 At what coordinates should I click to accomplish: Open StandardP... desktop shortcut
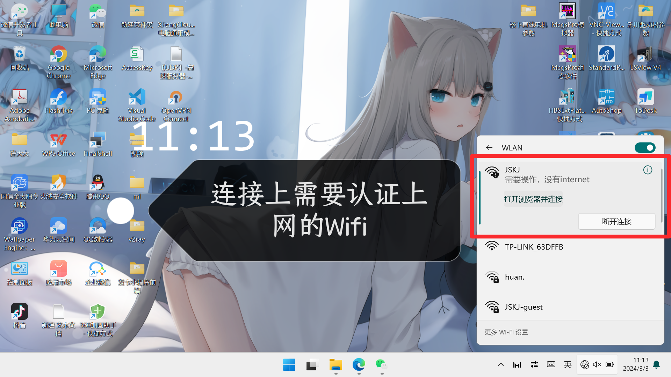606,59
